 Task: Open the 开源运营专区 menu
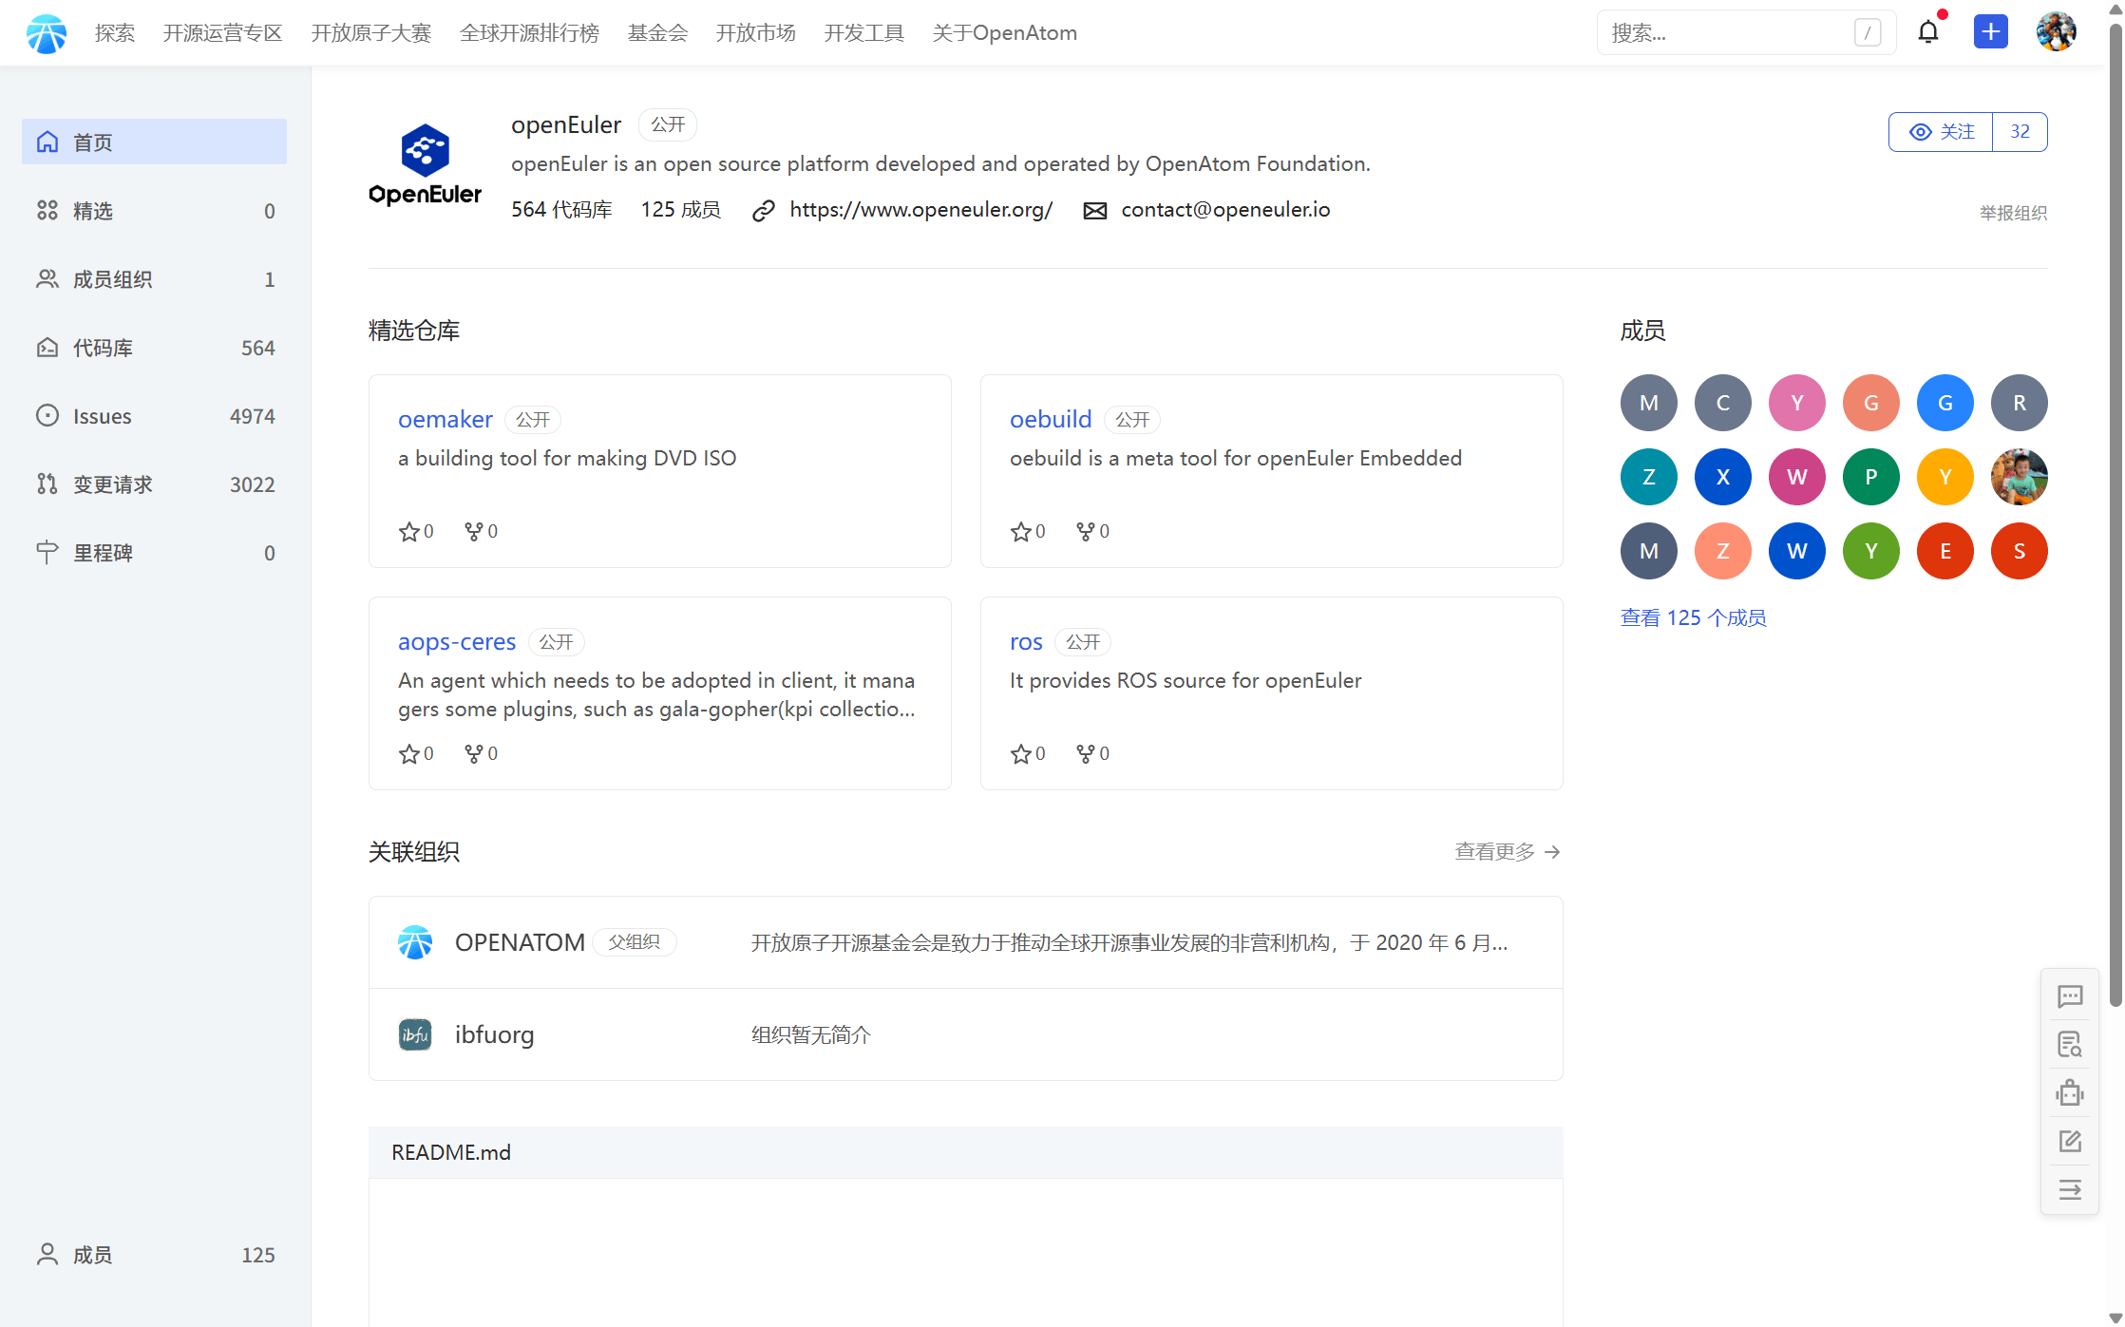tap(223, 33)
